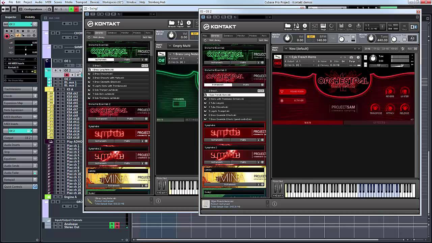Screen dimensions: 432x243
Task: Click the Cubase logo in the title bar
Action: 3,2
